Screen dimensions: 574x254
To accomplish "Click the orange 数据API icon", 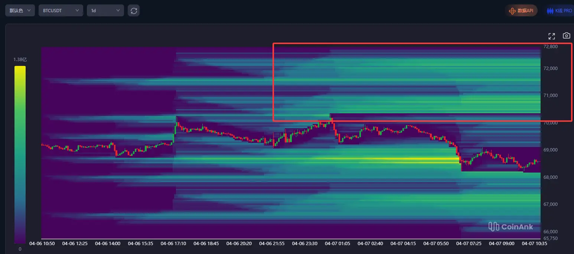I will [512, 11].
